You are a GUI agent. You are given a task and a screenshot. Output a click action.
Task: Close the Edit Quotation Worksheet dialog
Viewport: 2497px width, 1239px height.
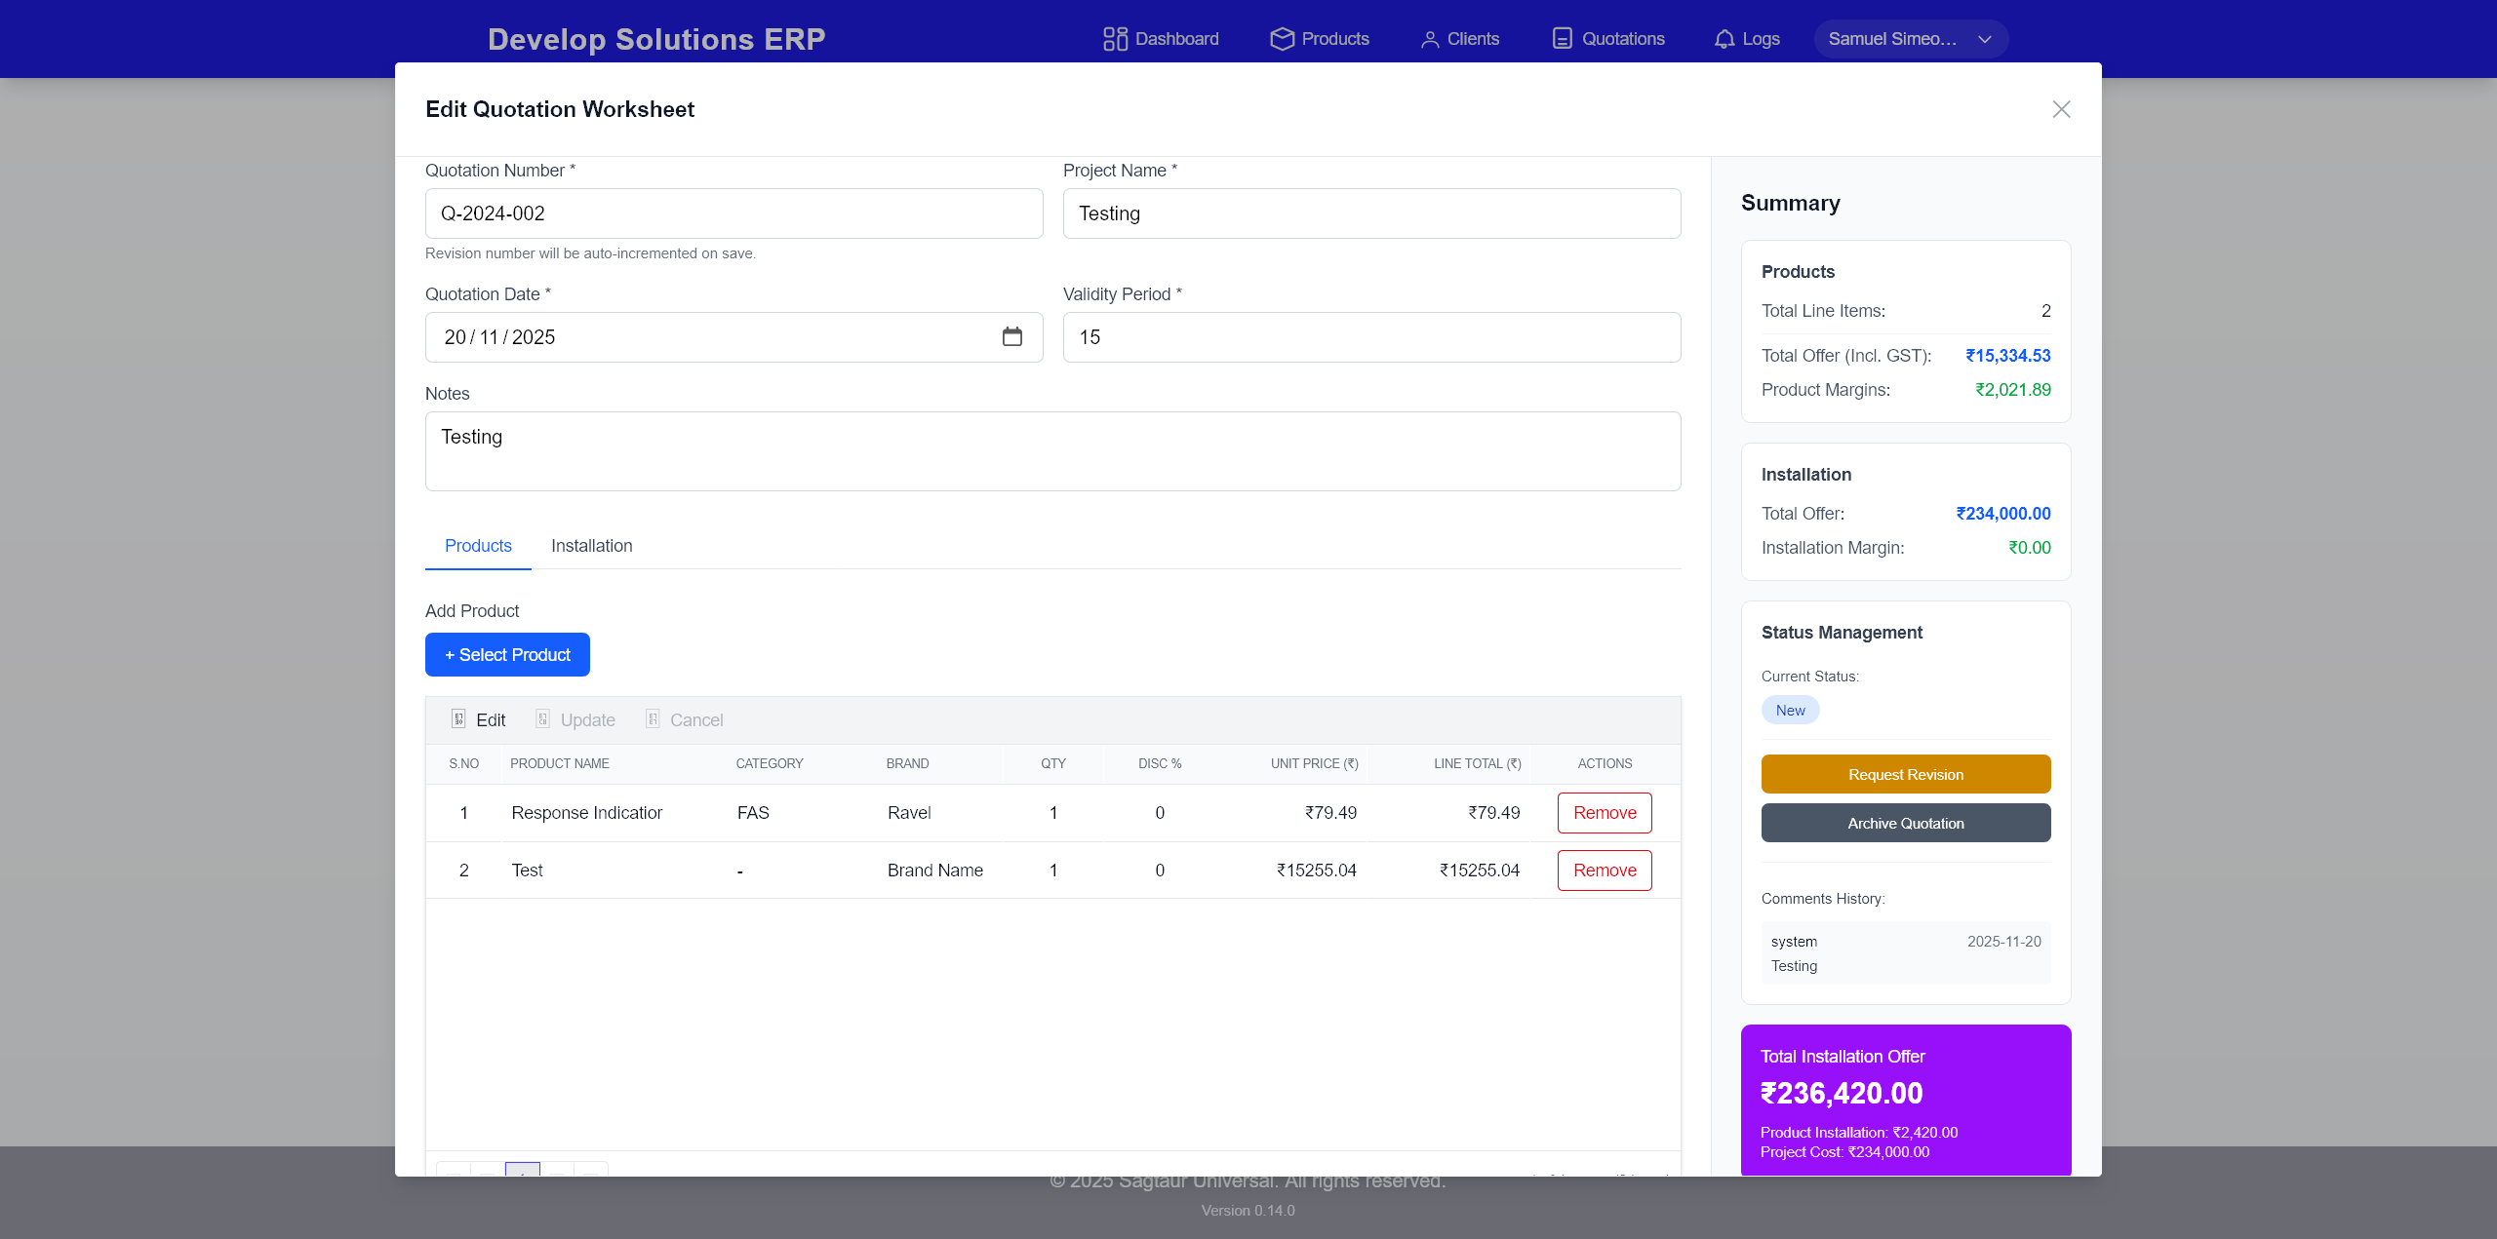2060,109
